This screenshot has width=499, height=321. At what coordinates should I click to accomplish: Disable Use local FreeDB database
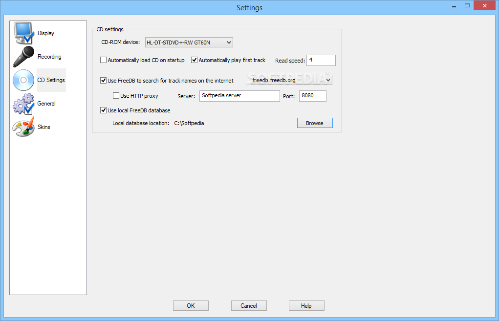pyautogui.click(x=104, y=110)
